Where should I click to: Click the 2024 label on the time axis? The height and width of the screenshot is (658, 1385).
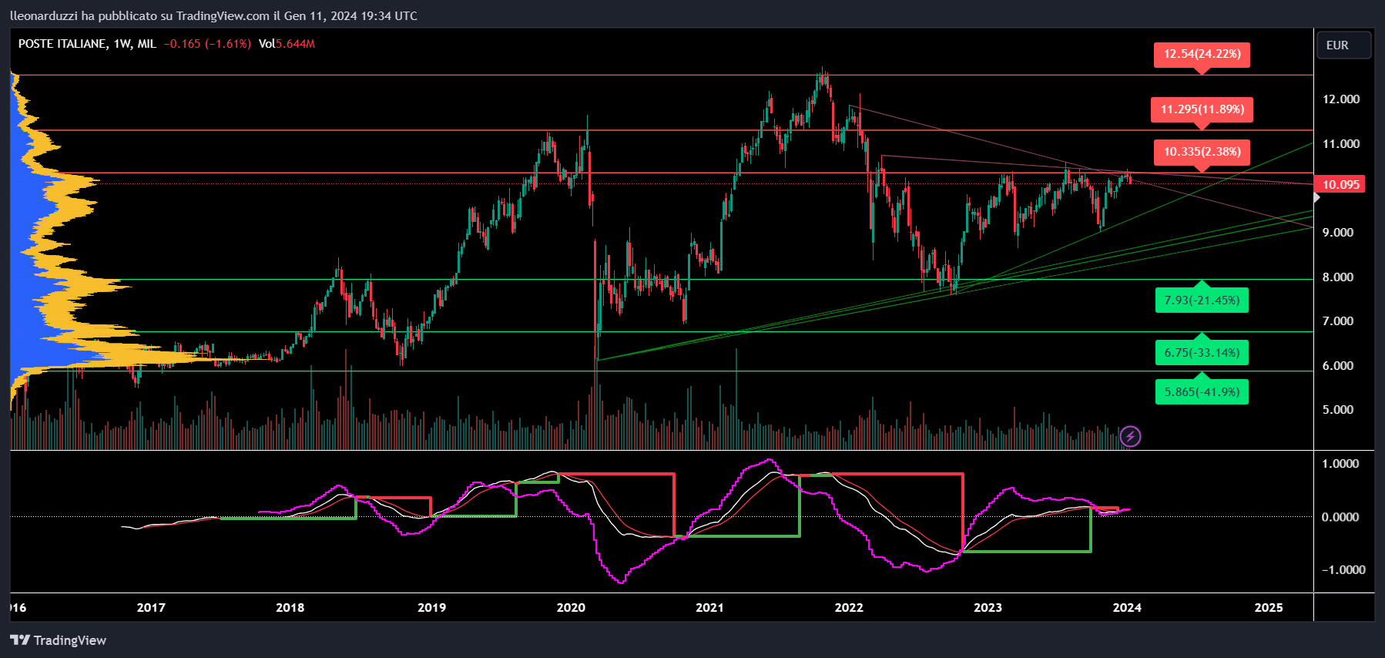pyautogui.click(x=1127, y=607)
